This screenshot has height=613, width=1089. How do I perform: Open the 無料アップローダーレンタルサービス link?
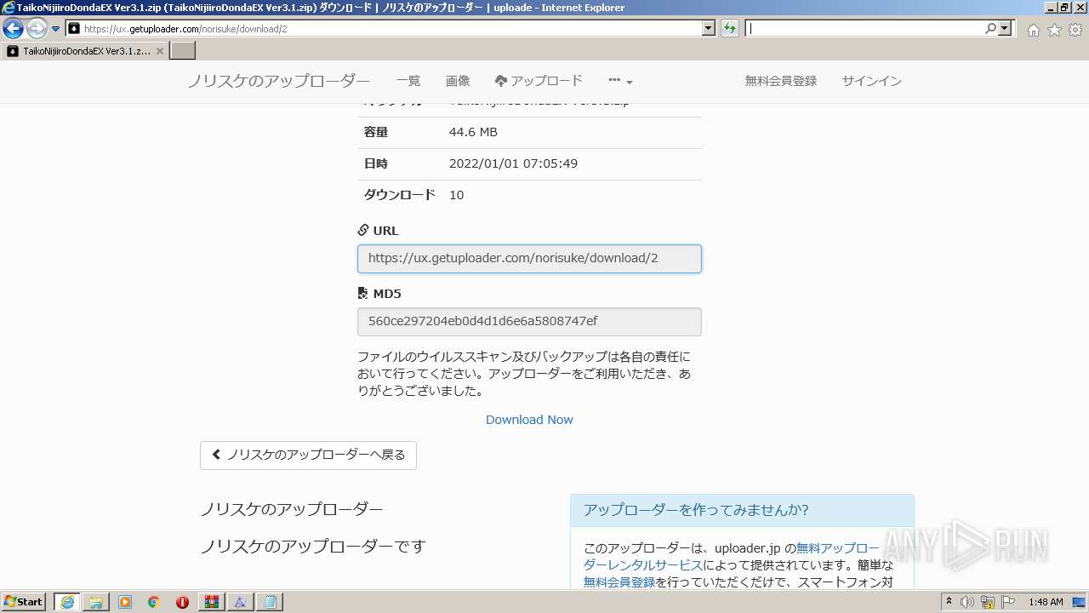[x=731, y=557]
